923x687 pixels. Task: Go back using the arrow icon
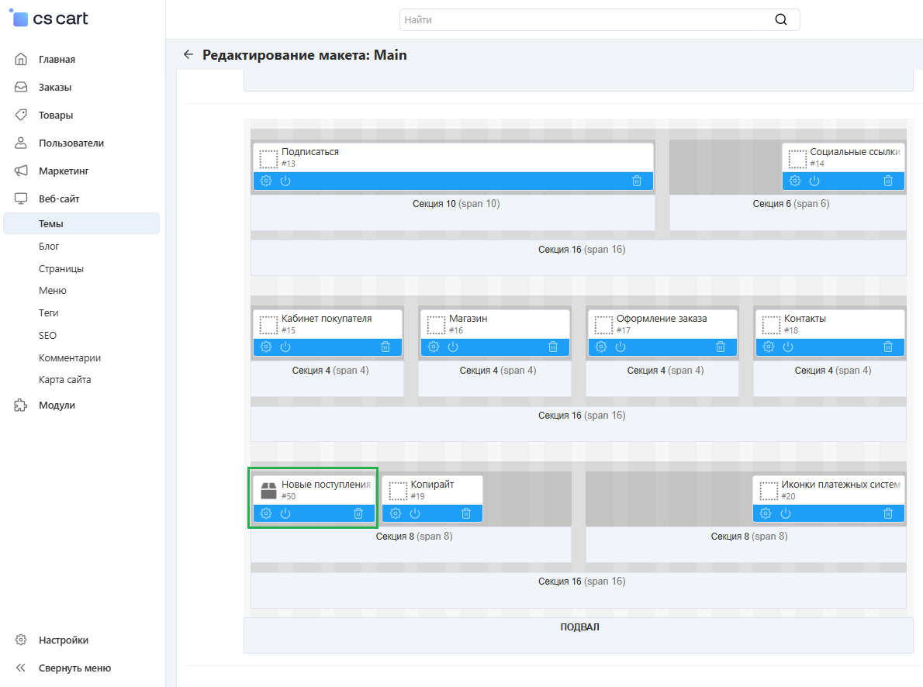point(188,55)
